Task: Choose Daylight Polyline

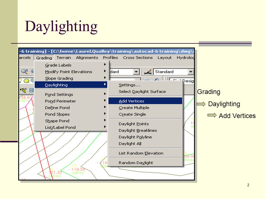Action: [145, 137]
